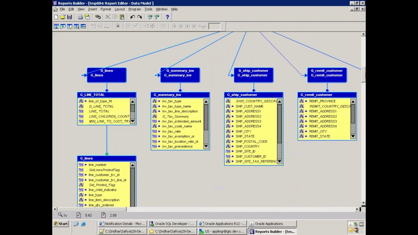Switch to Paper Parameter Form view icon
Viewport: 418px width, 235px height.
tap(83, 26)
